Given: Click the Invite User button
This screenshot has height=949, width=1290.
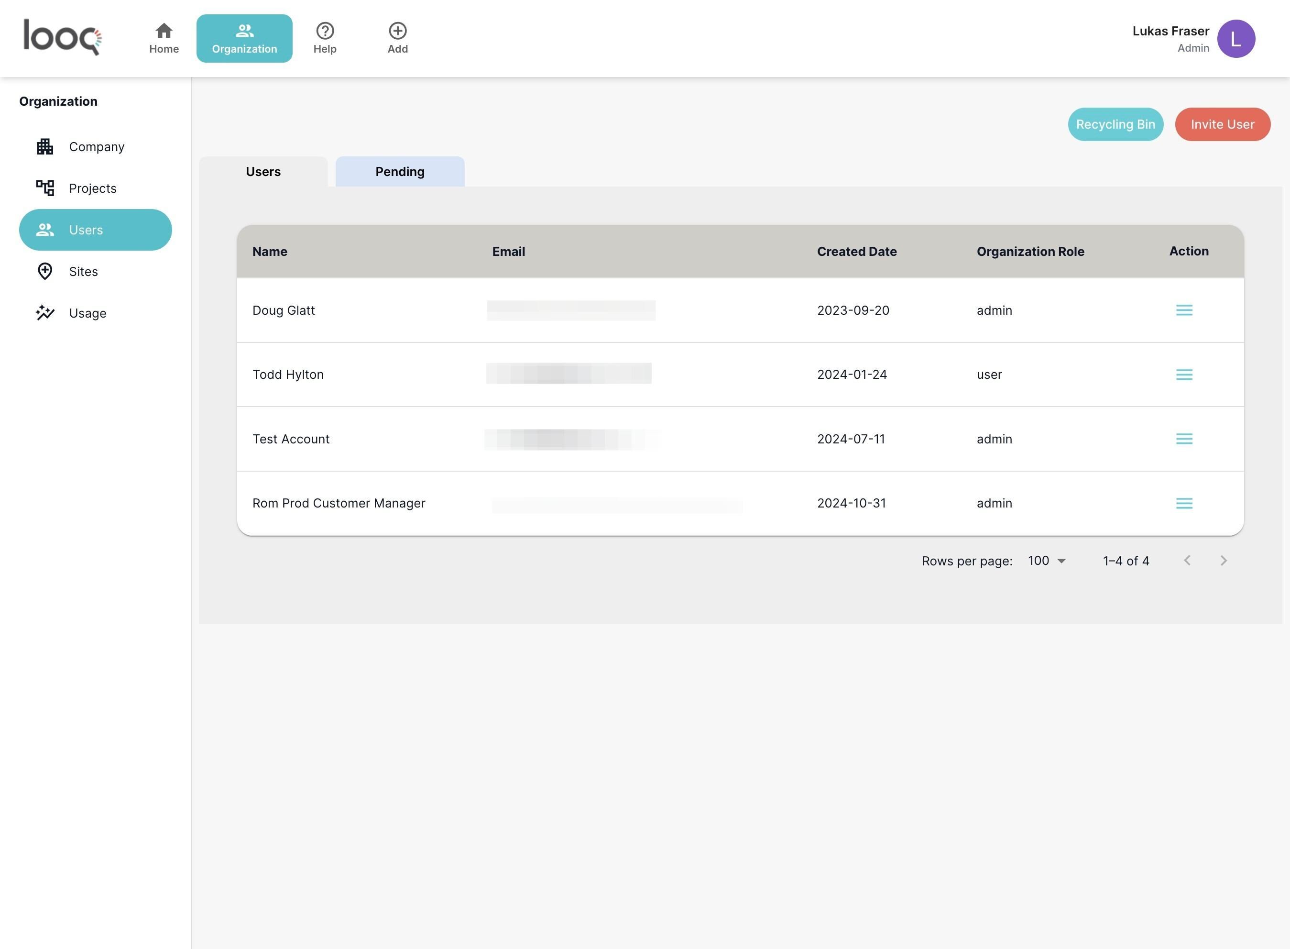Looking at the screenshot, I should click(x=1222, y=124).
